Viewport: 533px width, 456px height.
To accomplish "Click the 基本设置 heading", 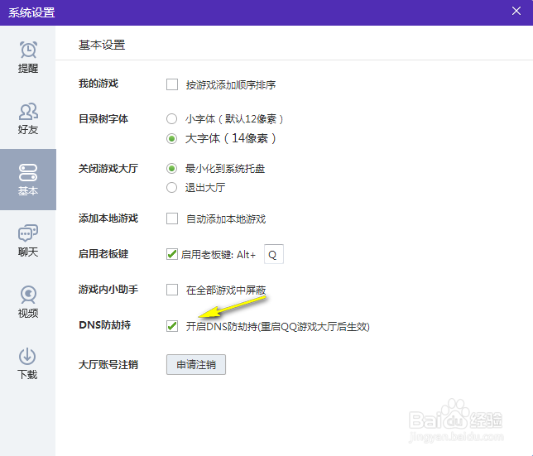I will [x=102, y=45].
